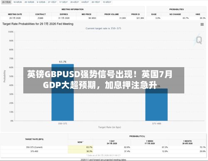
Task: Click the PRIOR VOLUME column header
Action: coord(111,14)
